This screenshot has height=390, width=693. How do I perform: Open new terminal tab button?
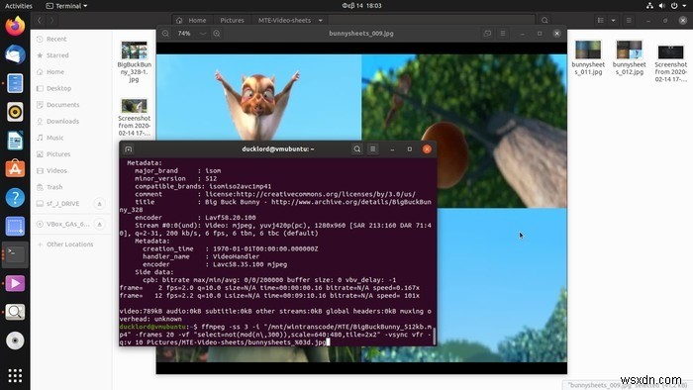(129, 149)
